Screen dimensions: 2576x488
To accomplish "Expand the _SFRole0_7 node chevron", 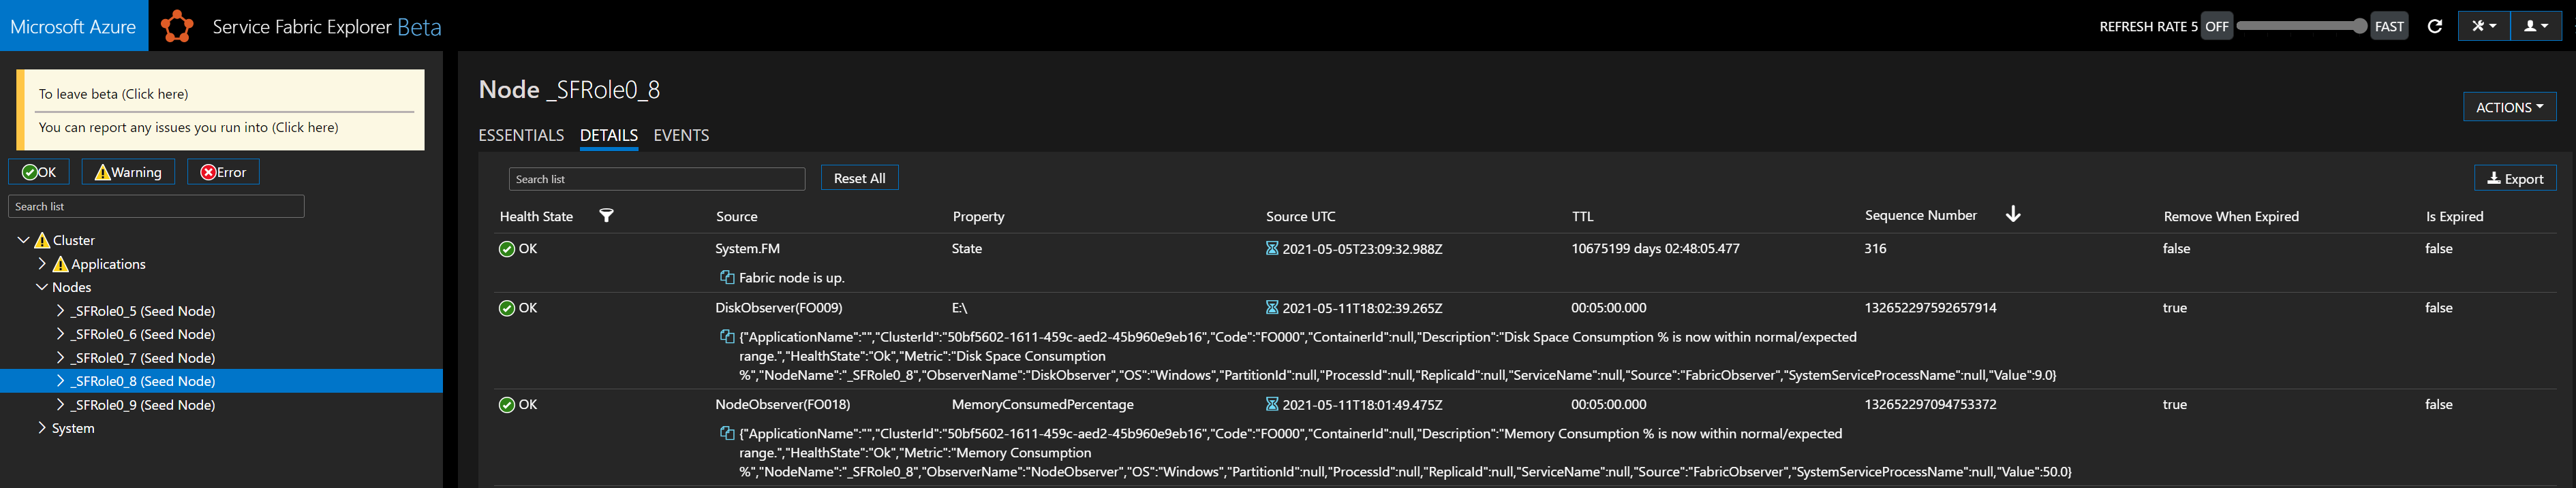I will pos(61,357).
